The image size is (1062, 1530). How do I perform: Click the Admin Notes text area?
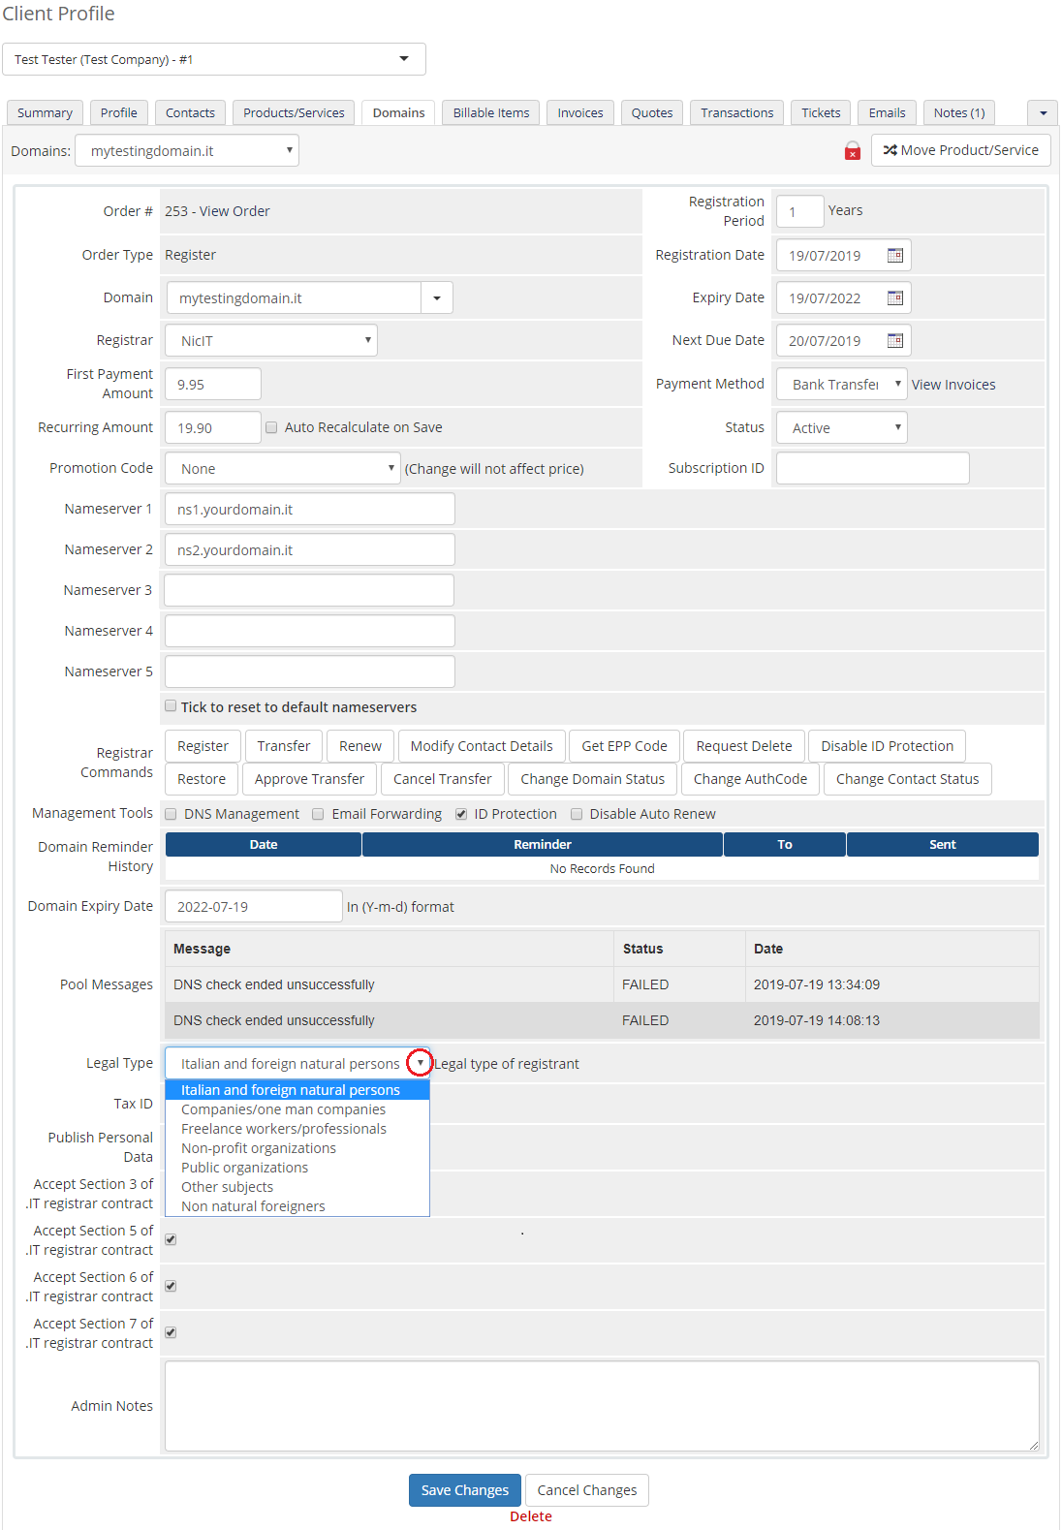pos(602,1406)
